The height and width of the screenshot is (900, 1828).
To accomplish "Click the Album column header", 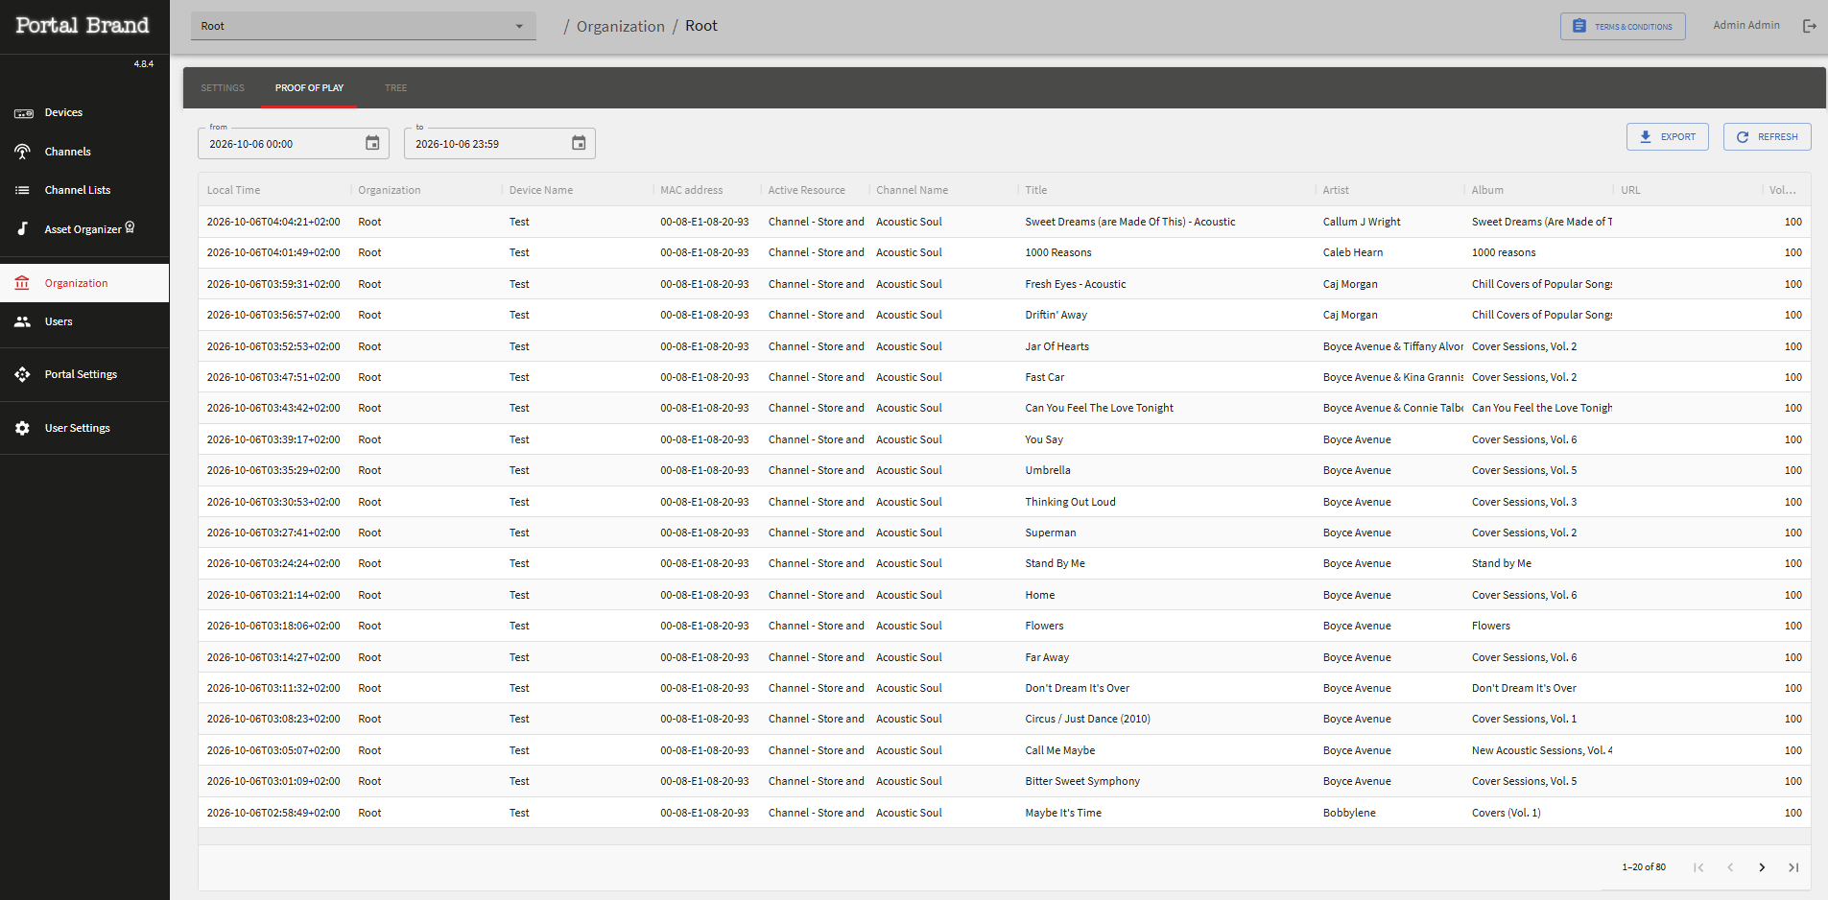I will point(1487,190).
